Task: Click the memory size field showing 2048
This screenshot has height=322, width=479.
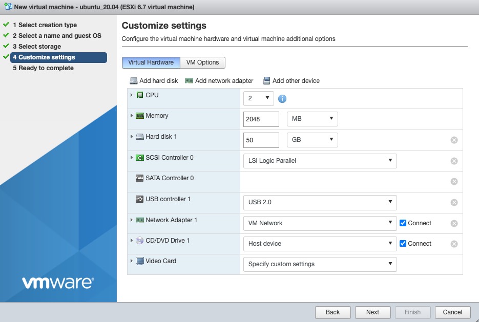Action: click(261, 119)
